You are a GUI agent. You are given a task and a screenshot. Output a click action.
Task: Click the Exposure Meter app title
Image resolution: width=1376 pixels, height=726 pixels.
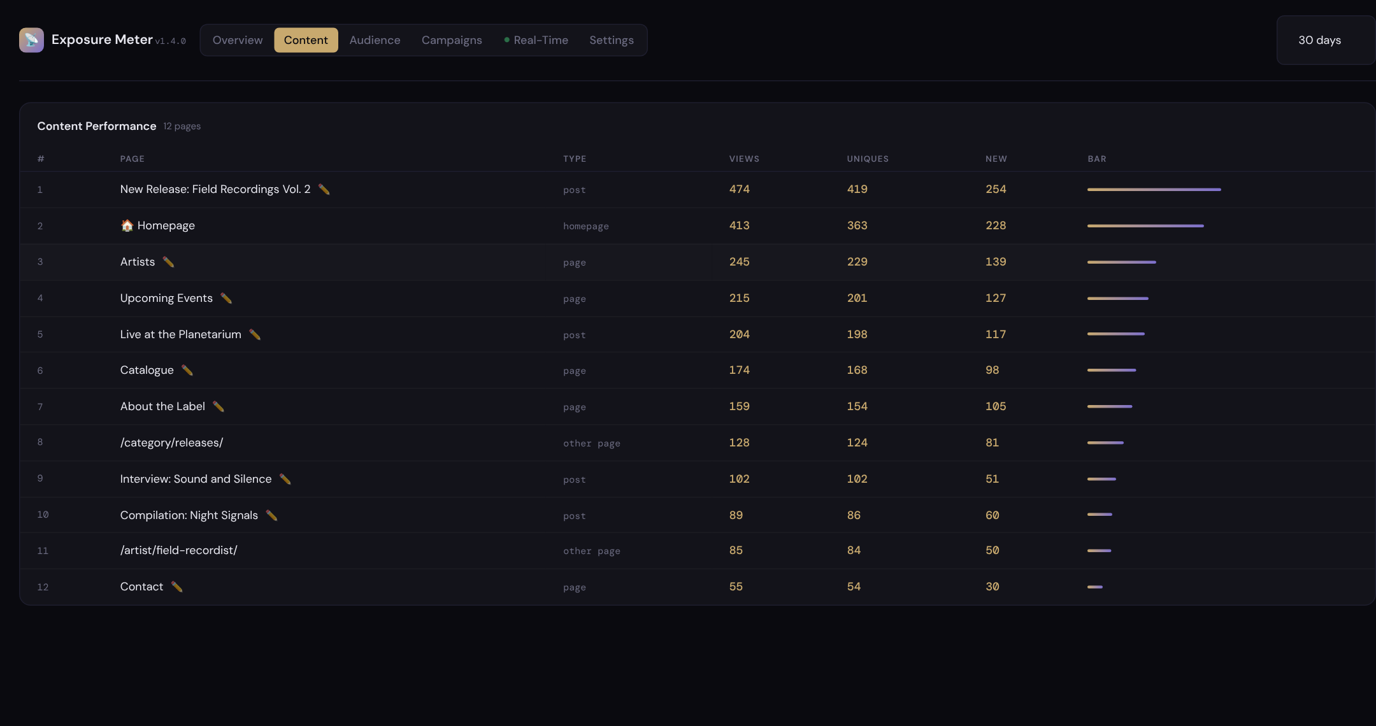coord(102,39)
